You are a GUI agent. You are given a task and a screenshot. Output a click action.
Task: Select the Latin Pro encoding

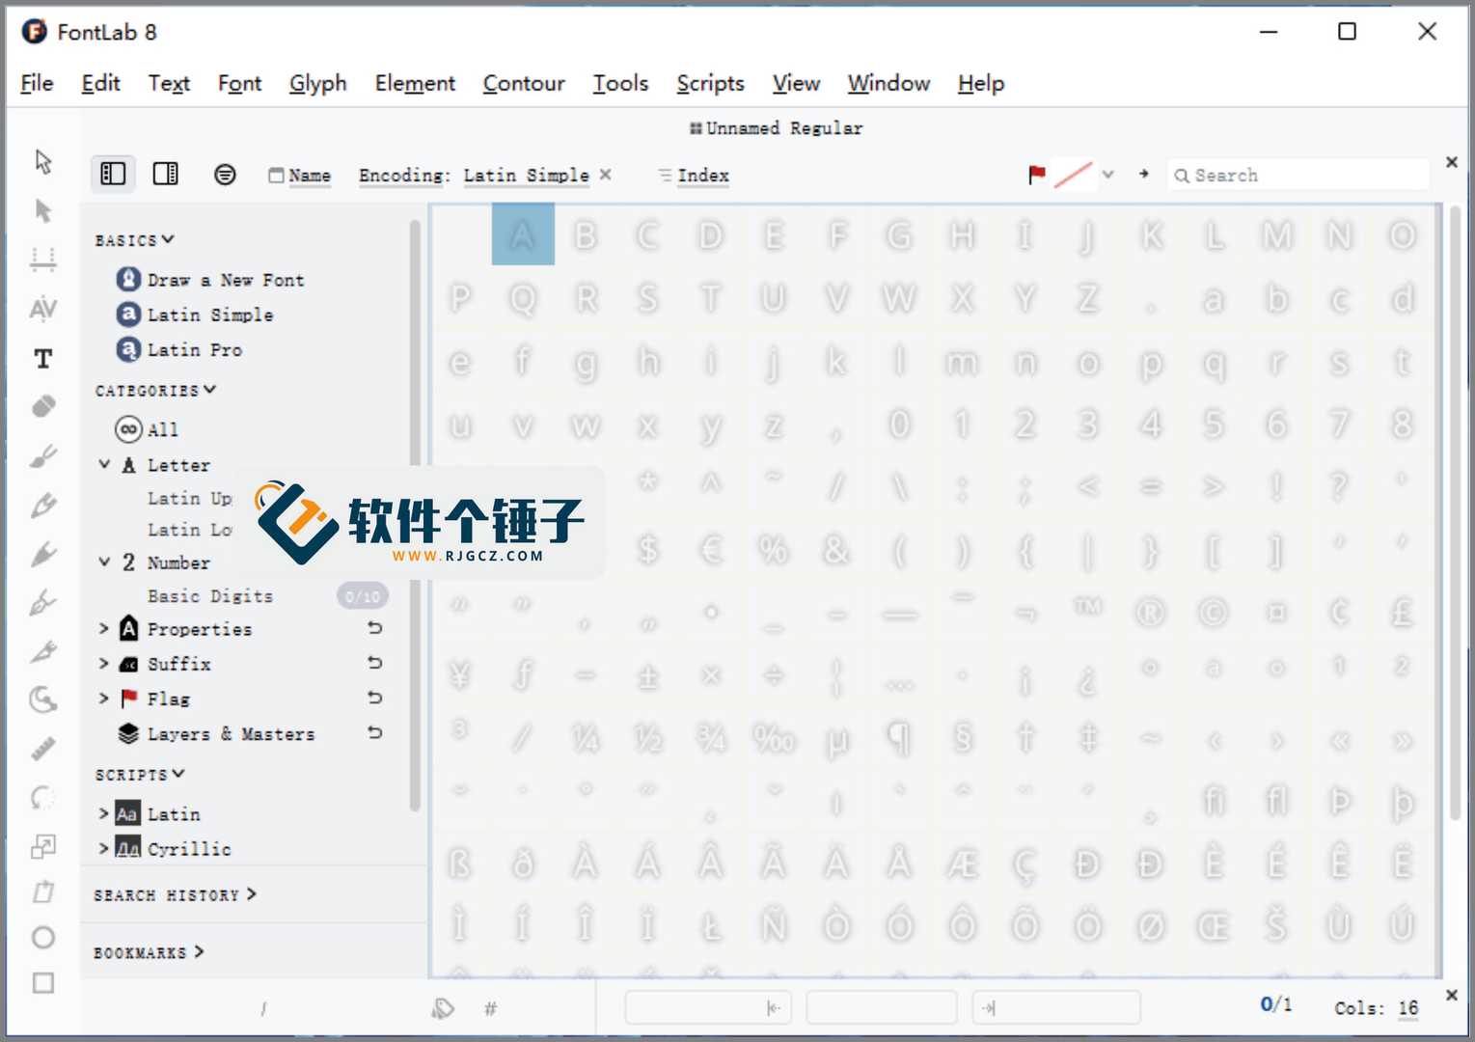[179, 349]
